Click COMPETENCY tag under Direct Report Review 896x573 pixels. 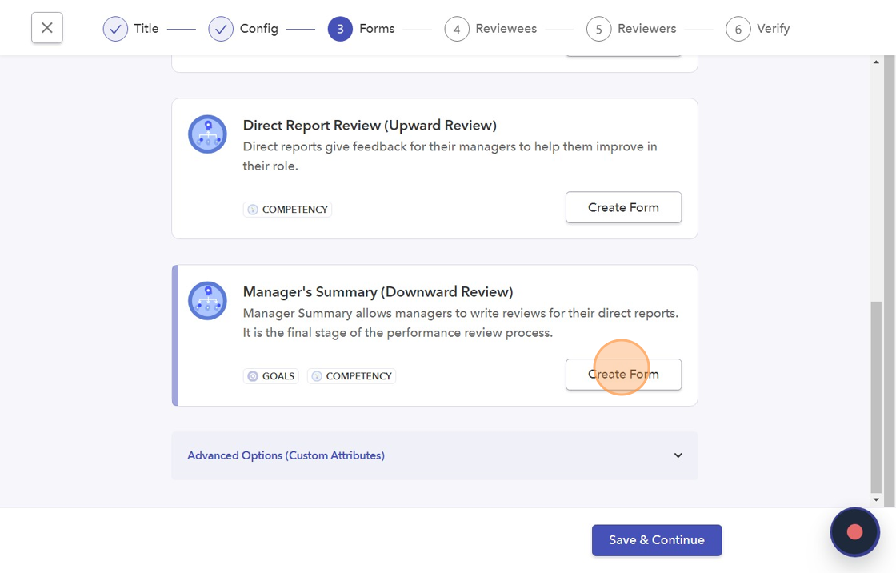pos(287,210)
